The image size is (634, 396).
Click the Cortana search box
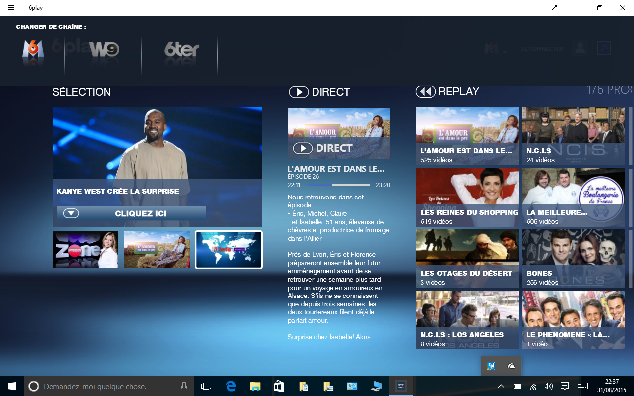[108, 386]
